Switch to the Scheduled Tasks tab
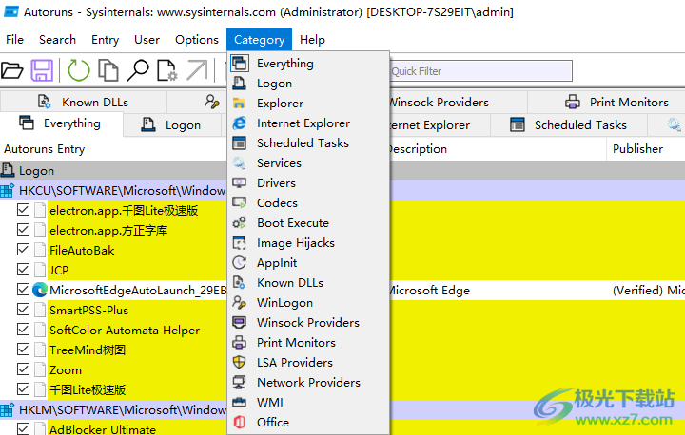This screenshot has width=685, height=435. click(x=569, y=124)
